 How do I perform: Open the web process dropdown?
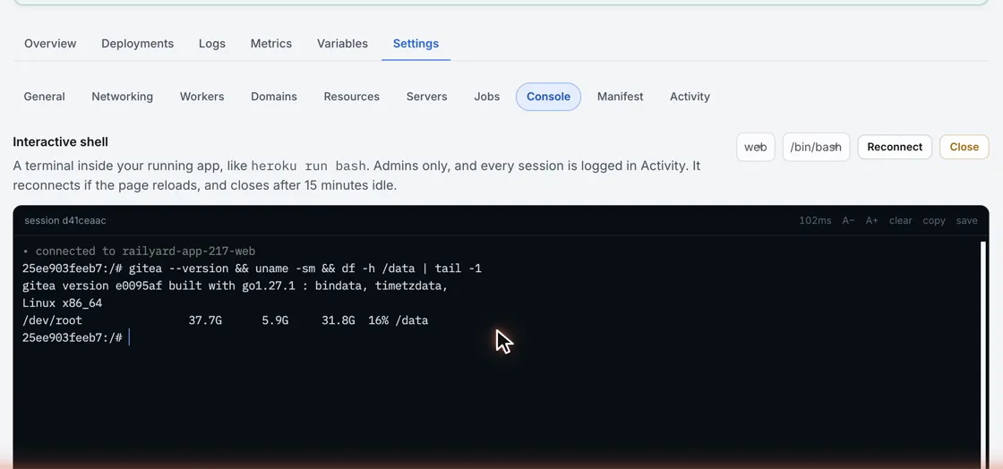(756, 147)
